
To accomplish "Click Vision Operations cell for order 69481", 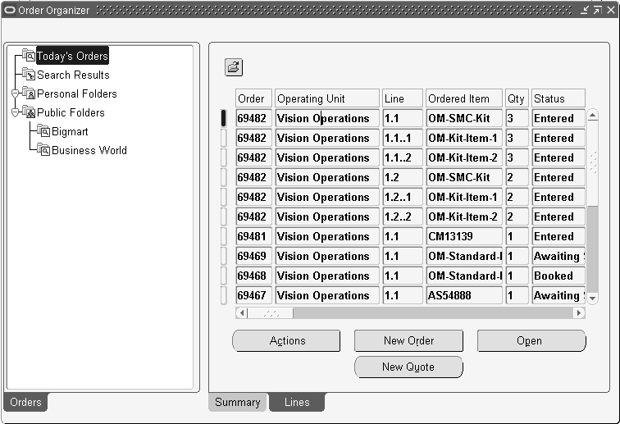I will click(x=327, y=236).
